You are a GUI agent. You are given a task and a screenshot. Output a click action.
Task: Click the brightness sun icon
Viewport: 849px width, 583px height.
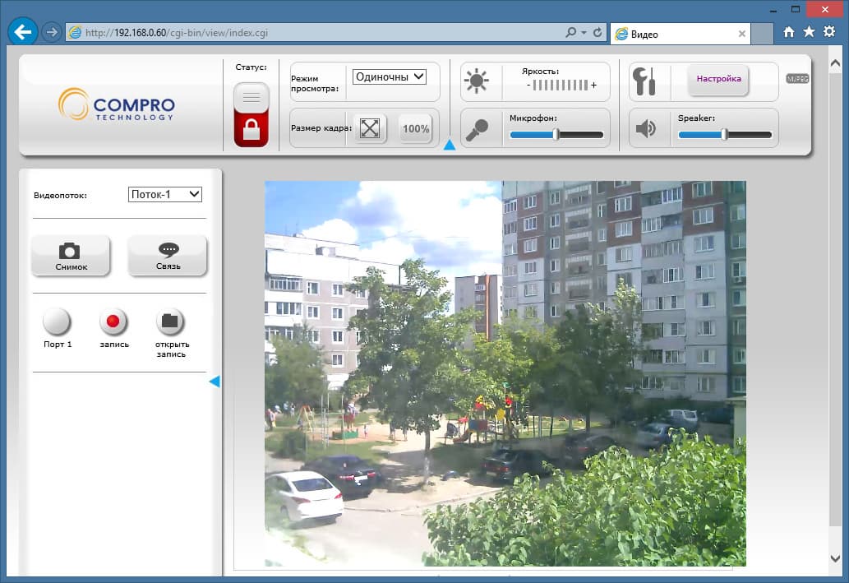(477, 81)
